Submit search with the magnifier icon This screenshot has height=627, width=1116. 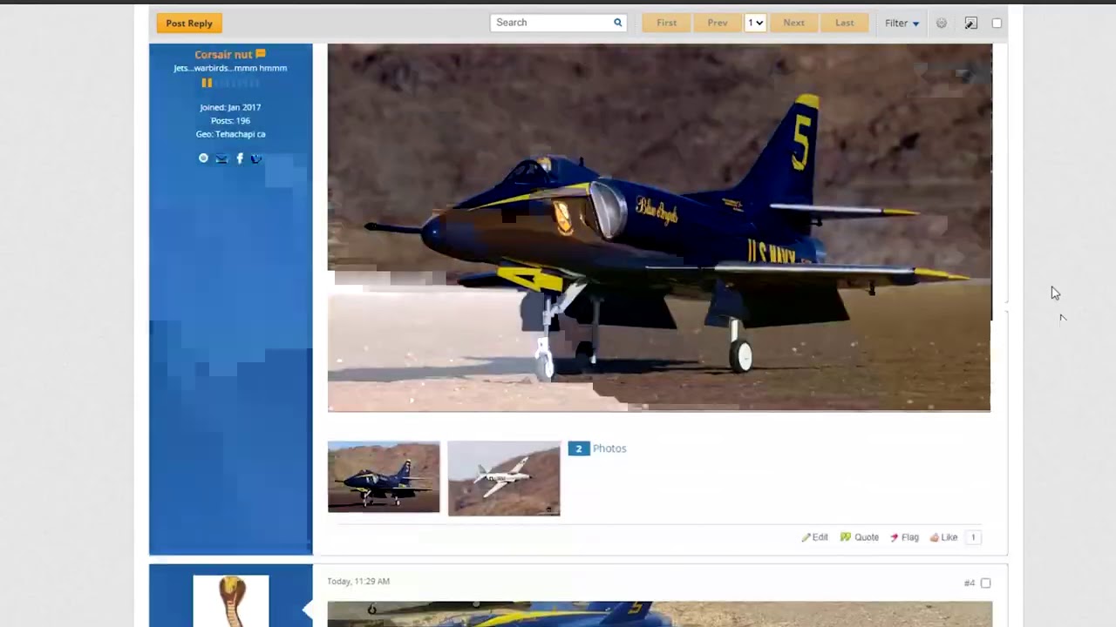pos(618,23)
